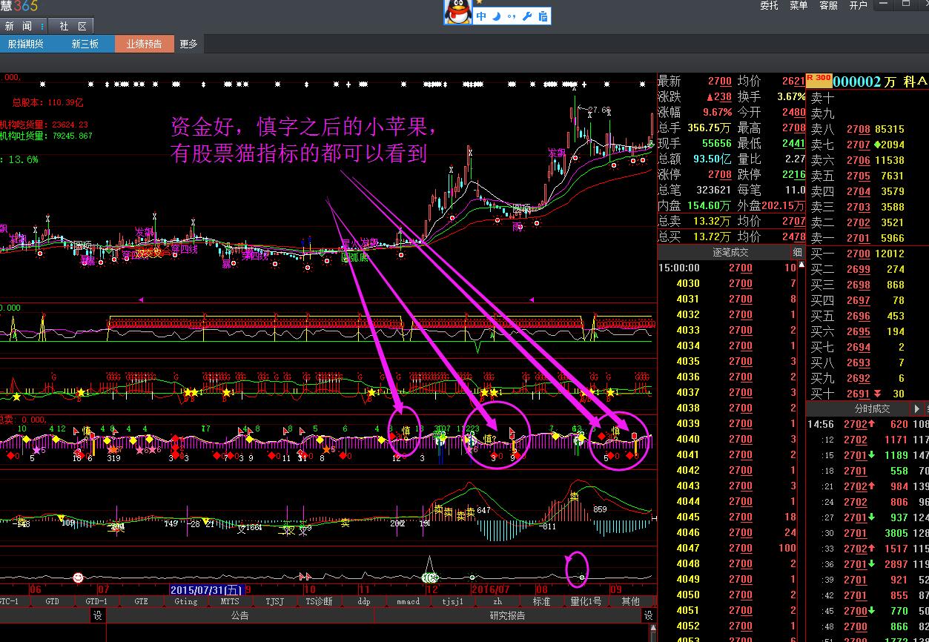Select the 新三板 tab
The image size is (929, 642).
85,44
